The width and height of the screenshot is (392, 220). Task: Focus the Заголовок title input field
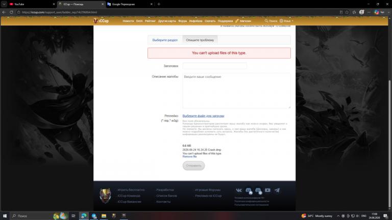tap(215, 66)
